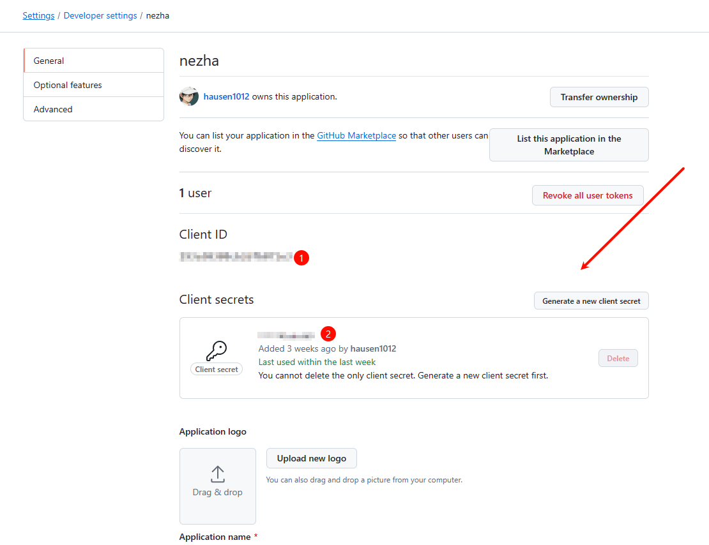The image size is (709, 545).
Task: Click the key icon in Client secrets
Action: click(217, 350)
